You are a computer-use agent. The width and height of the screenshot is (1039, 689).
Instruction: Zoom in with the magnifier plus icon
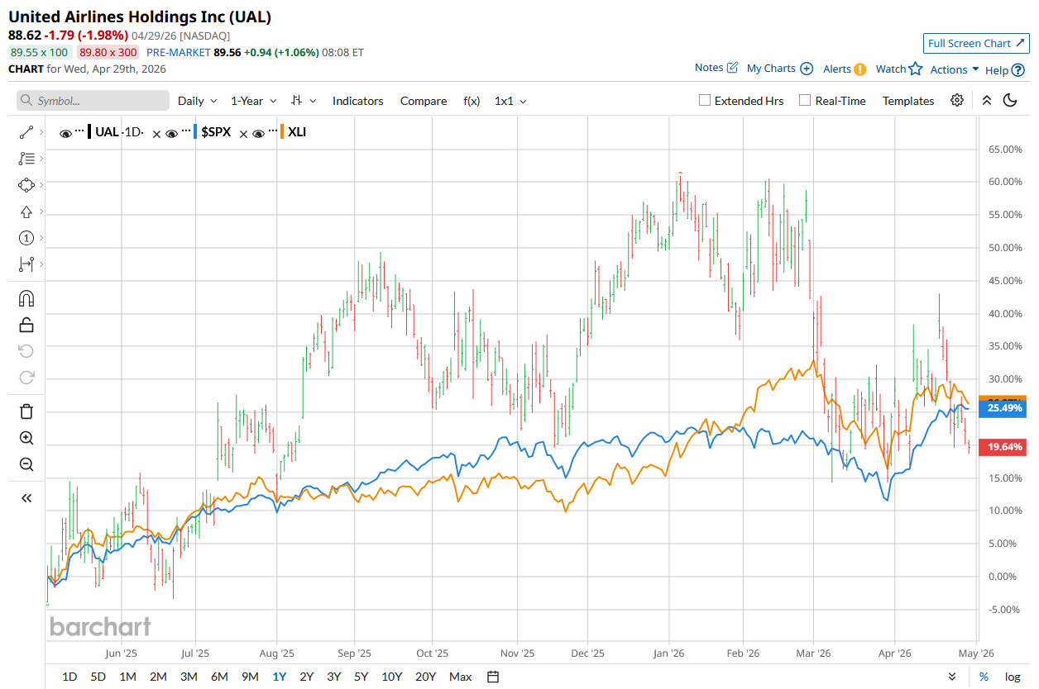coord(26,438)
